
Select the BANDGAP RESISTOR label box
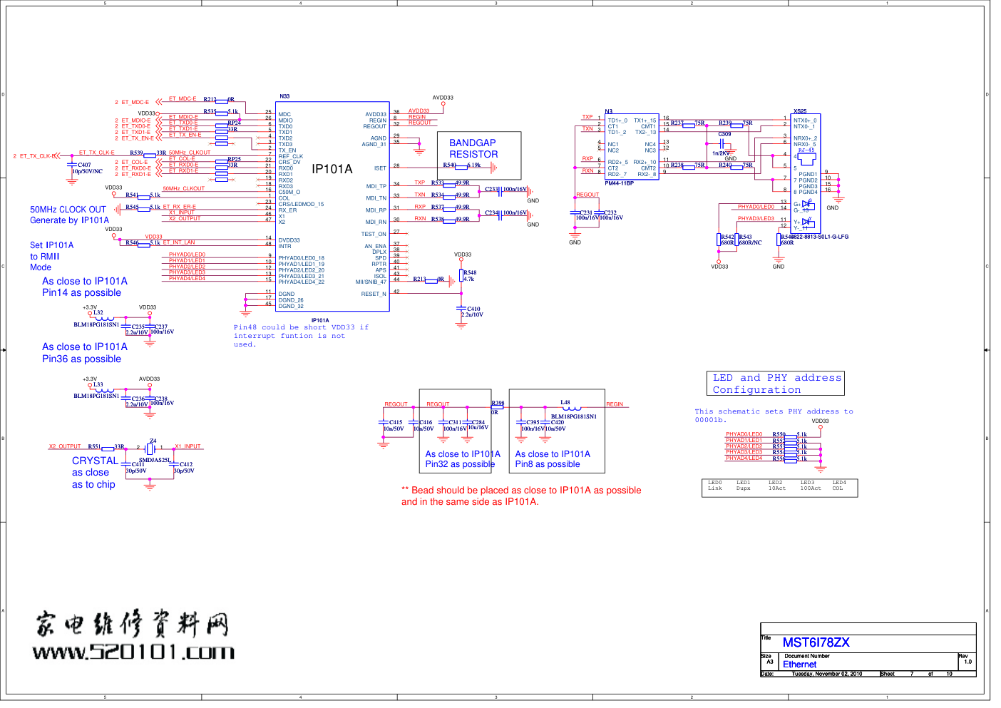473,148
